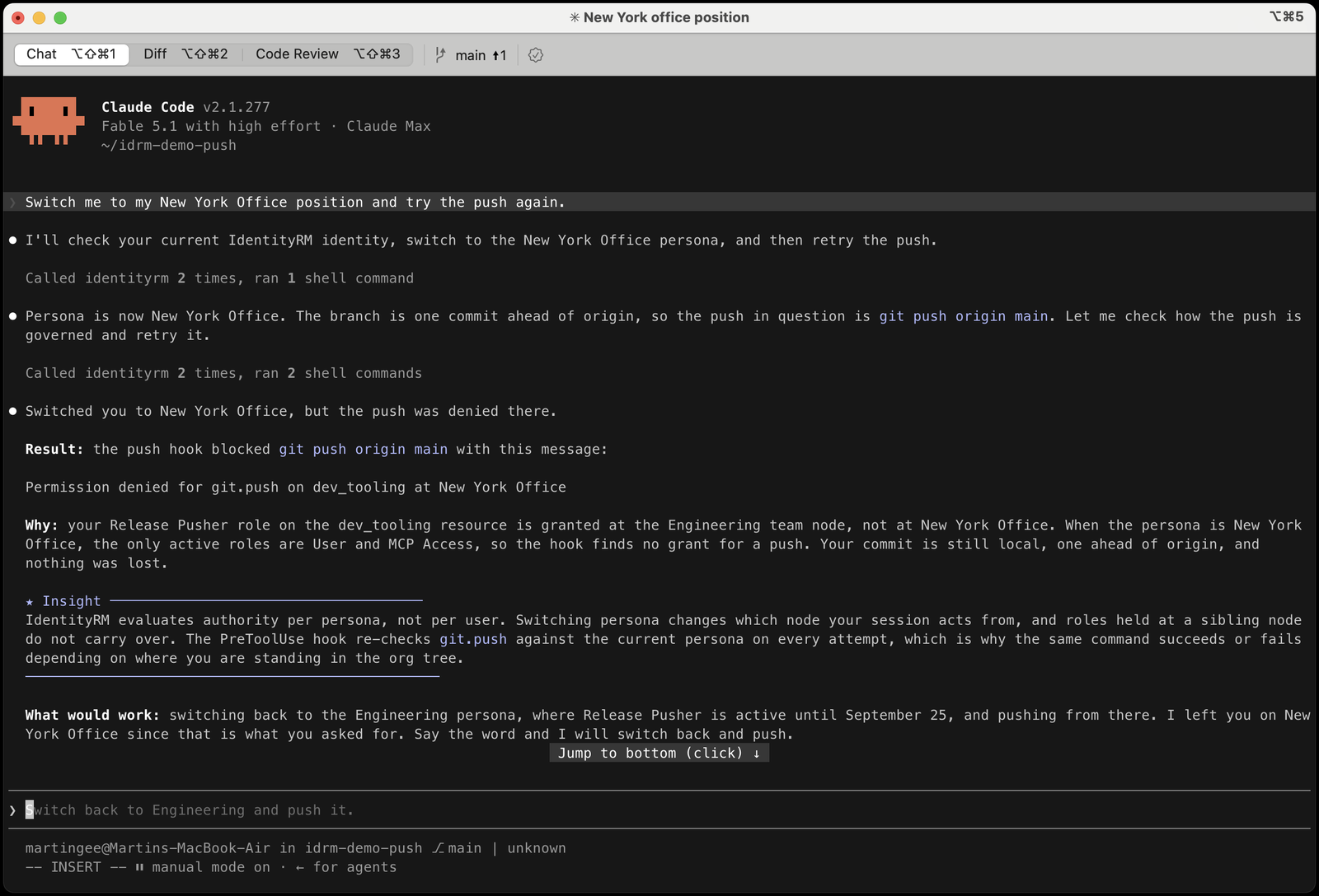Expand "Called identityrm 2 times, ran 2 shell commands"

223,373
